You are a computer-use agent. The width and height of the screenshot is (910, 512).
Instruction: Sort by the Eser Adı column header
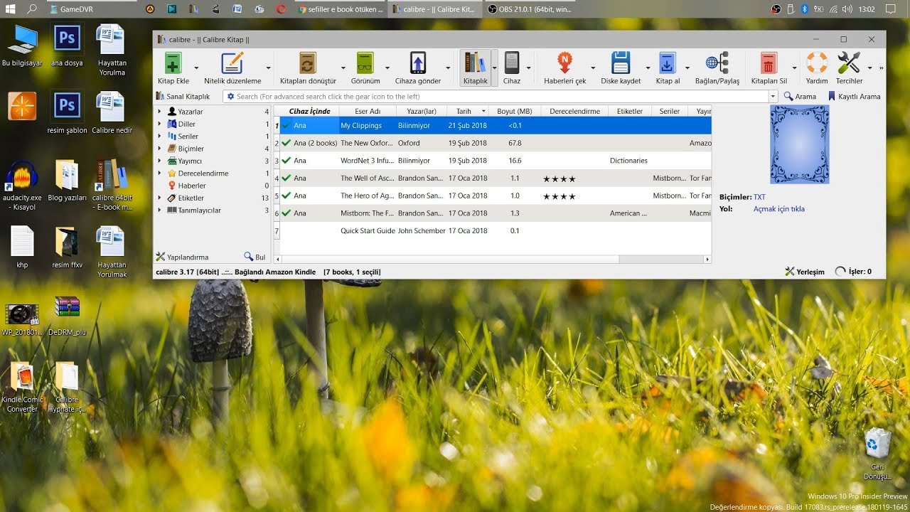point(368,111)
